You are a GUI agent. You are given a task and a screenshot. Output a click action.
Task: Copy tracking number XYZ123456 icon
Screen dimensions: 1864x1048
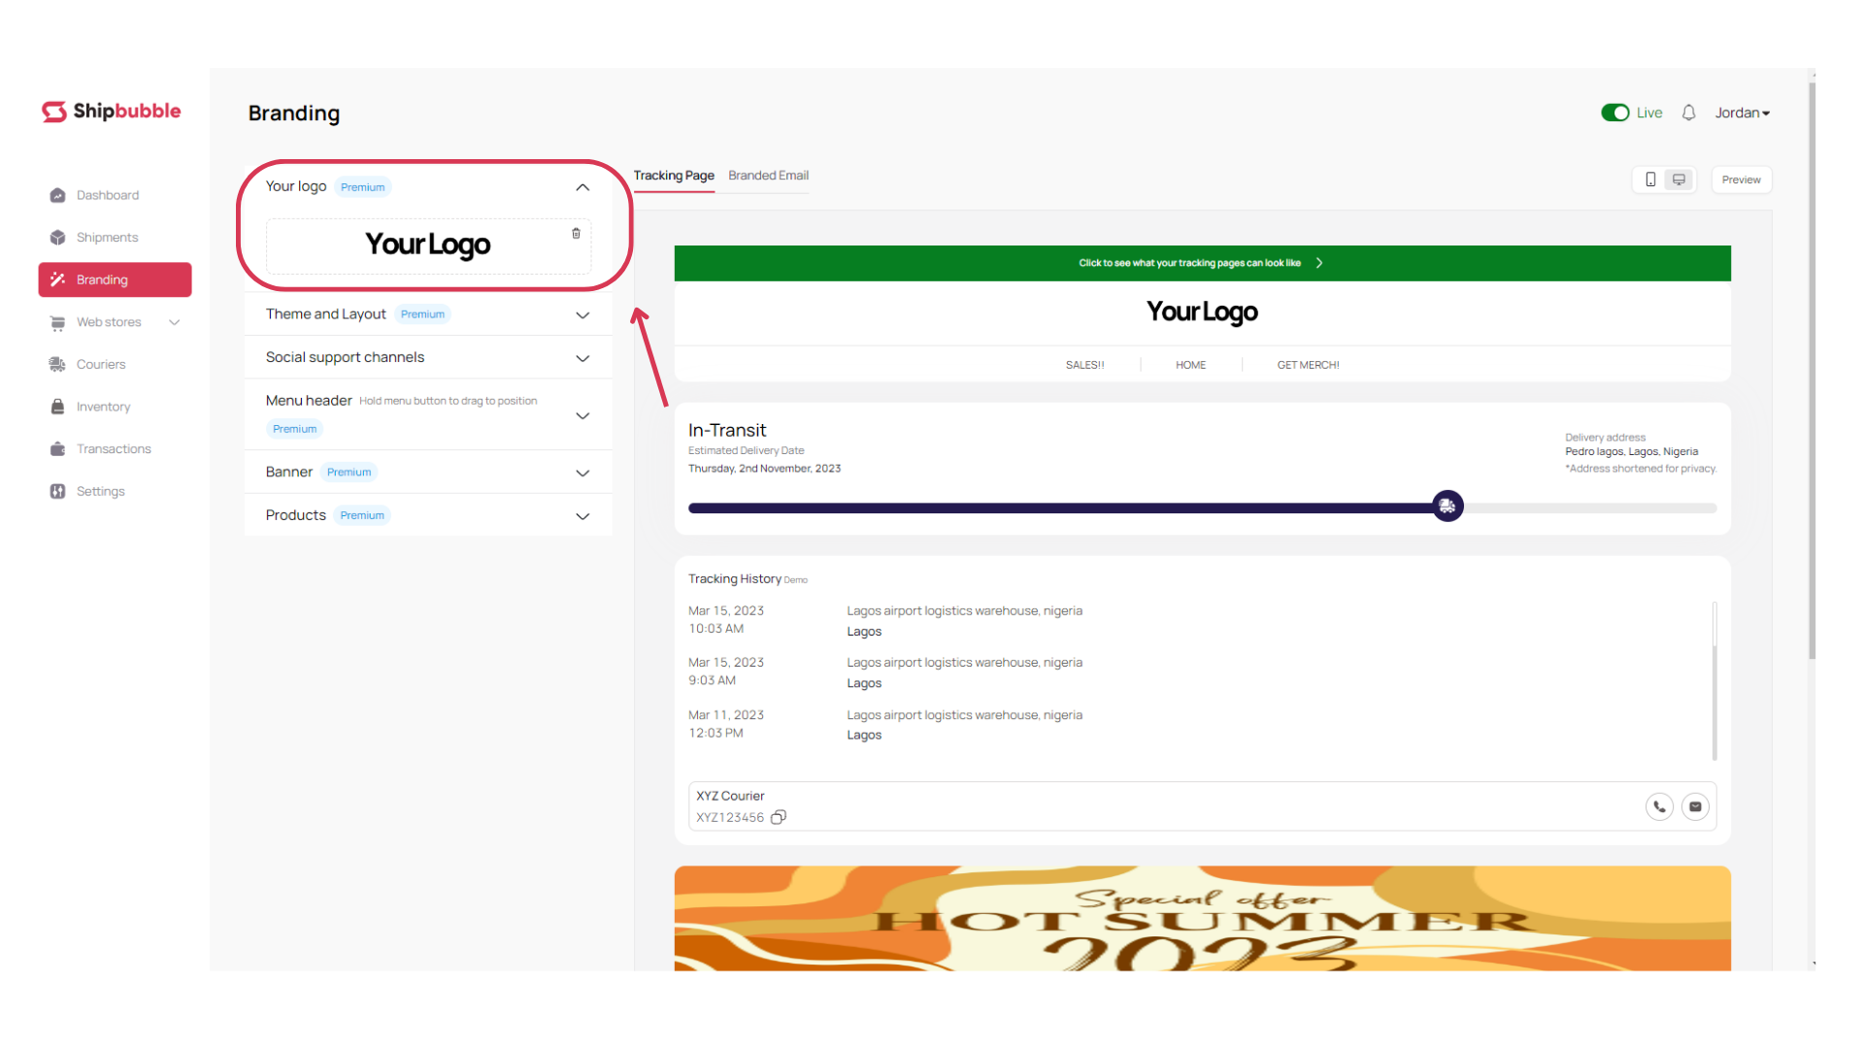(x=779, y=817)
